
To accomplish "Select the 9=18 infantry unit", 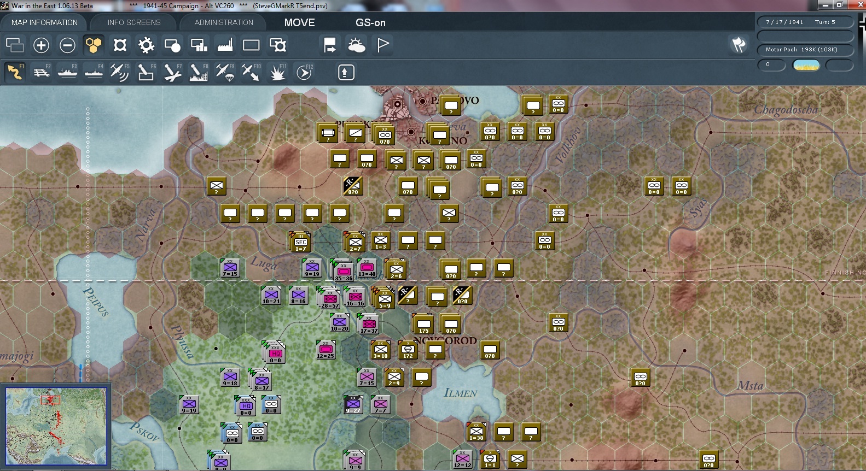I will point(230,377).
